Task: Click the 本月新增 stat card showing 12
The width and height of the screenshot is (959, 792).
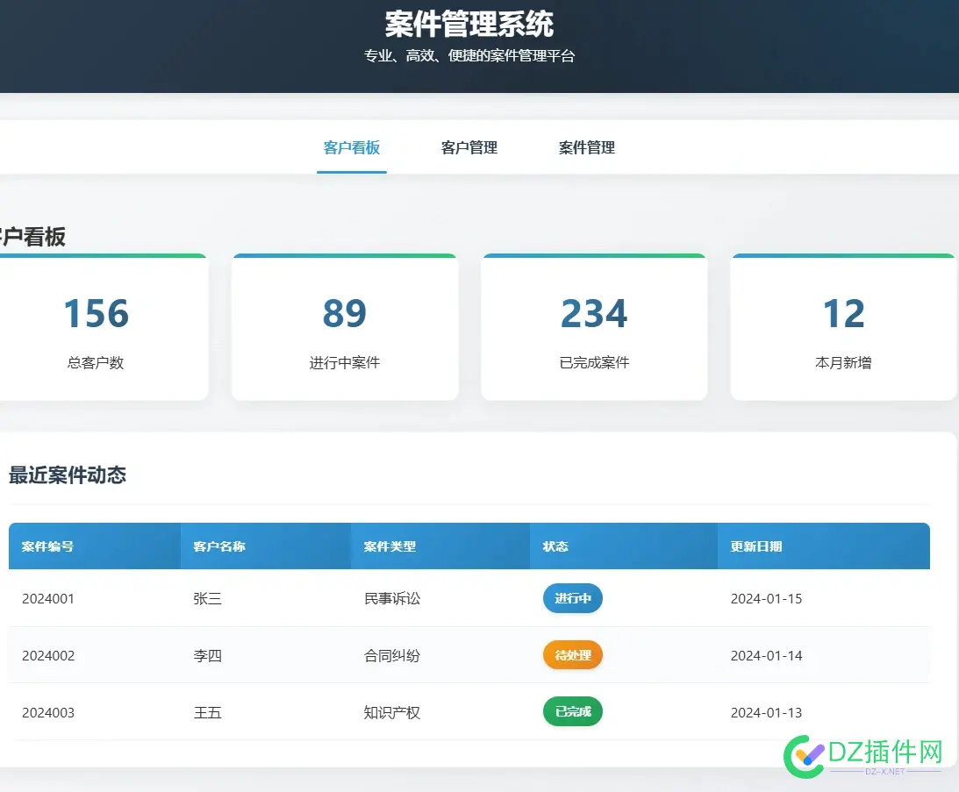Action: click(843, 328)
